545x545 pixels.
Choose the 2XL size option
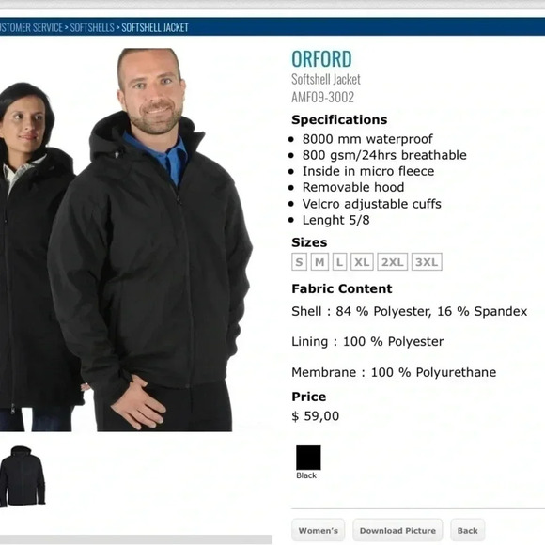tap(393, 262)
